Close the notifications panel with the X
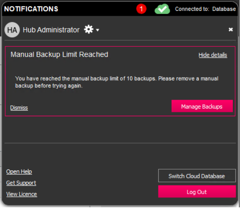240x208 pixels. click(x=231, y=30)
